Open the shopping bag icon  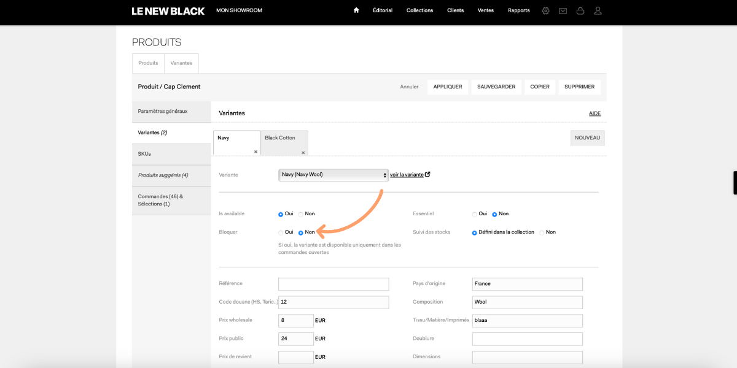(x=580, y=10)
